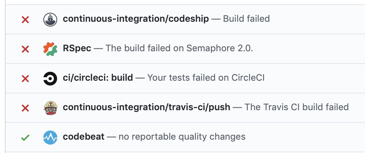Click the CircleCI logo icon
365x153 pixels.
[x=50, y=78]
